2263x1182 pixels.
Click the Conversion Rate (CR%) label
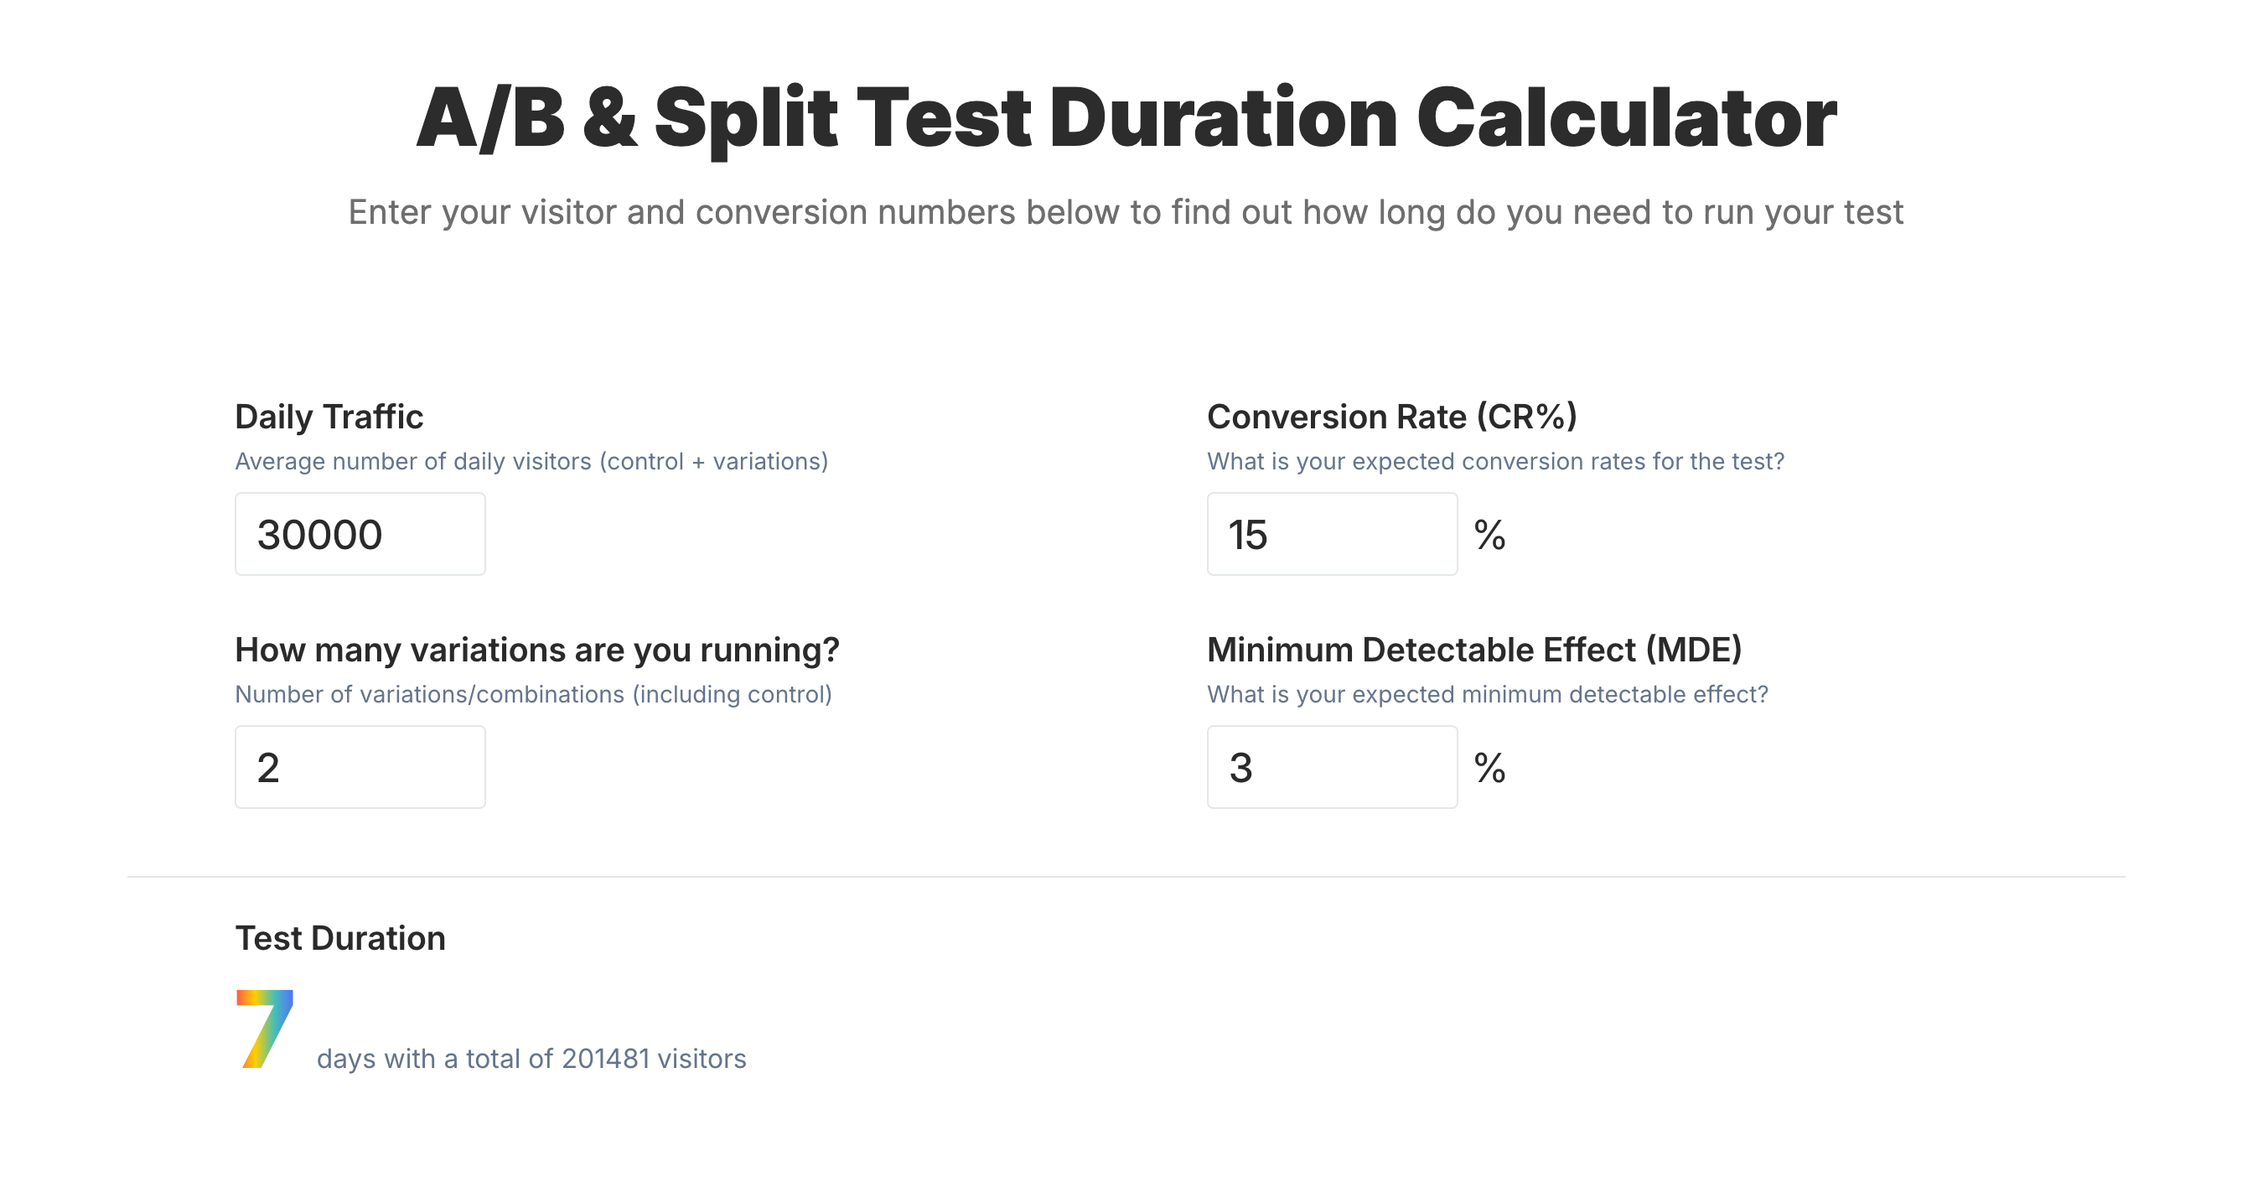pyautogui.click(x=1391, y=417)
